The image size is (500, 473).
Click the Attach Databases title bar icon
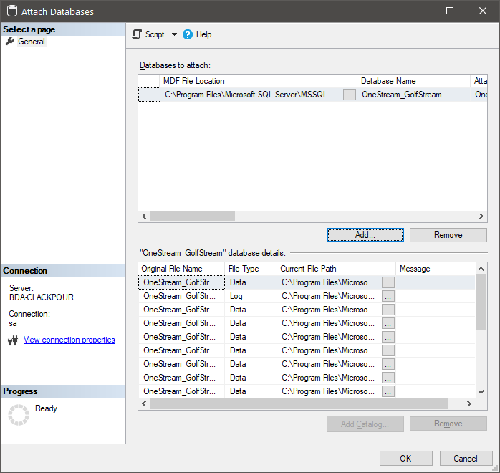click(12, 11)
